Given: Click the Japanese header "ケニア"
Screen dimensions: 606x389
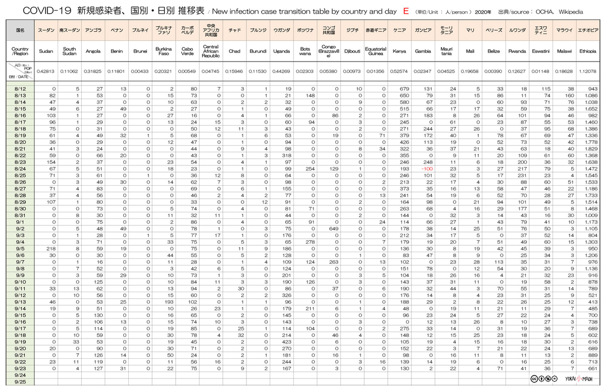Looking at the screenshot, I should pos(399,31).
